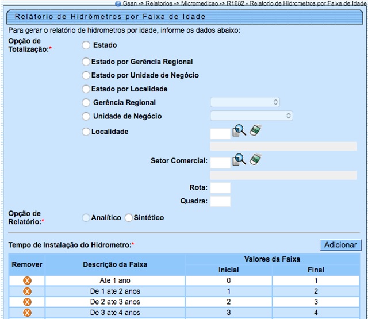
Task: Remove the 'Ate 1 ano' range row
Action: [x=27, y=280]
